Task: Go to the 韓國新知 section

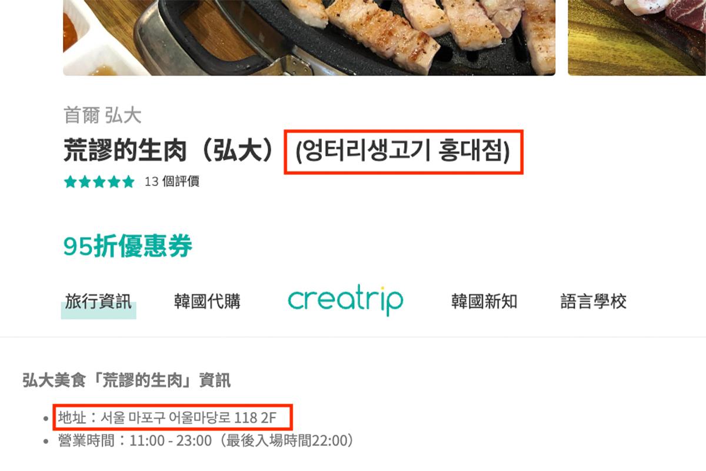Action: (484, 302)
